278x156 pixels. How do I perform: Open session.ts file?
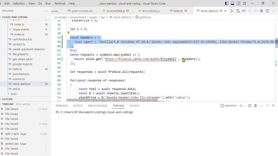pyautogui.click(x=19, y=79)
